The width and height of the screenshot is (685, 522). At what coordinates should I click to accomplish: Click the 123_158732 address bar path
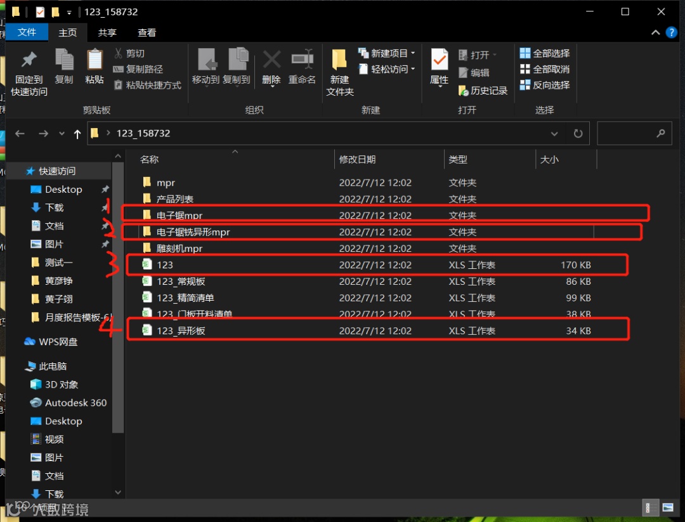[143, 134]
